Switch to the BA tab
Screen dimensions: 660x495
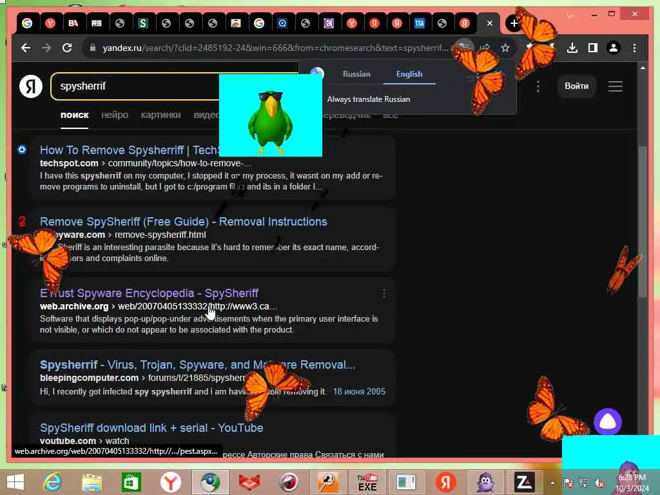[73, 24]
